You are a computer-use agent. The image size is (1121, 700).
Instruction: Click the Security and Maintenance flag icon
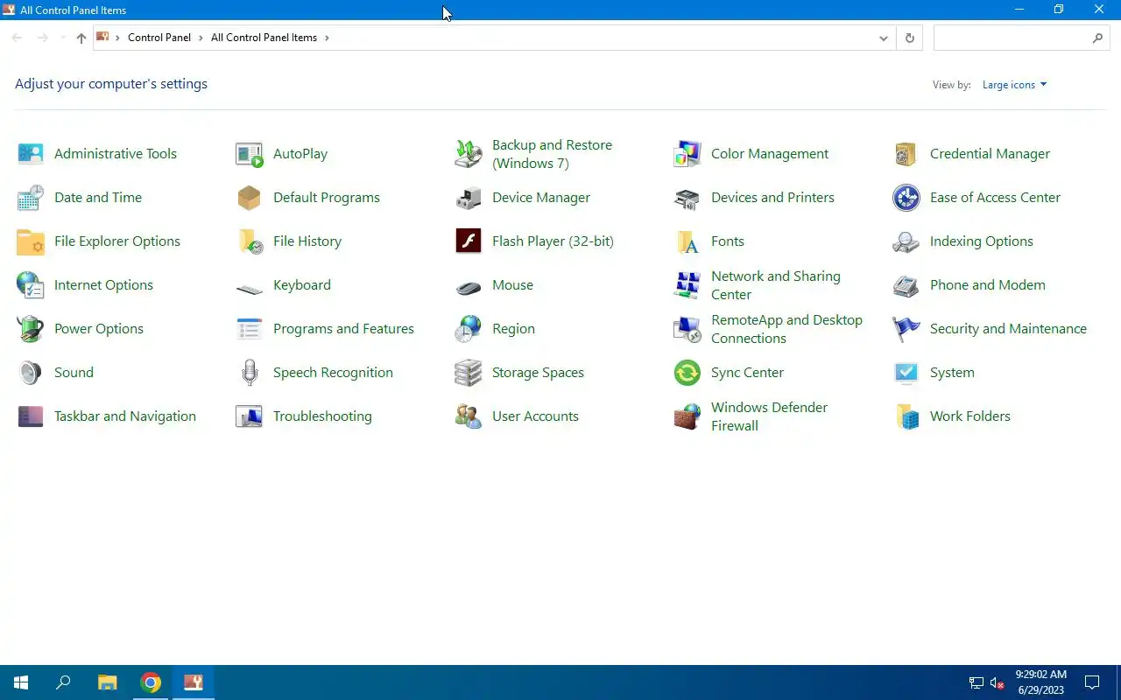click(x=906, y=329)
